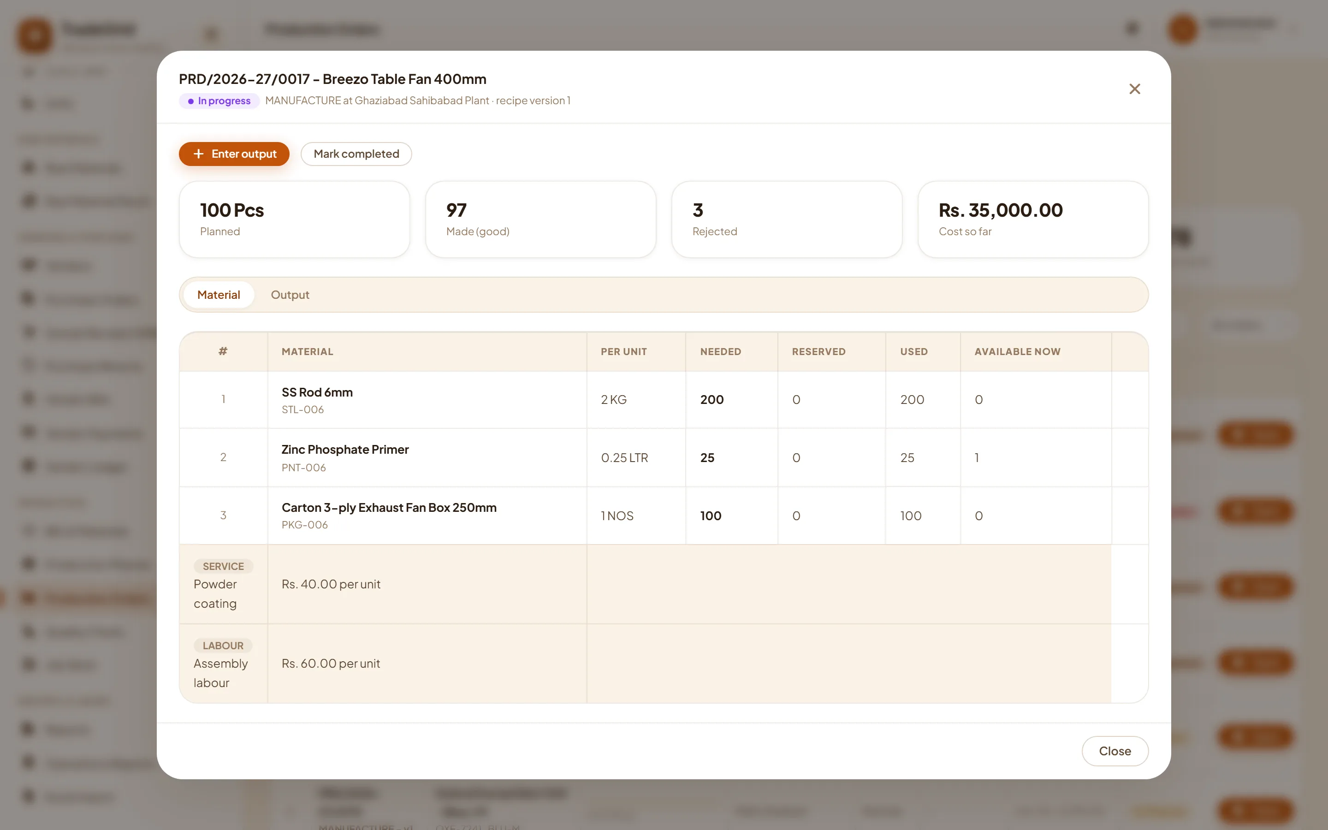Click the 0.25 LTR per unit value
1328x830 pixels.
tap(624, 458)
